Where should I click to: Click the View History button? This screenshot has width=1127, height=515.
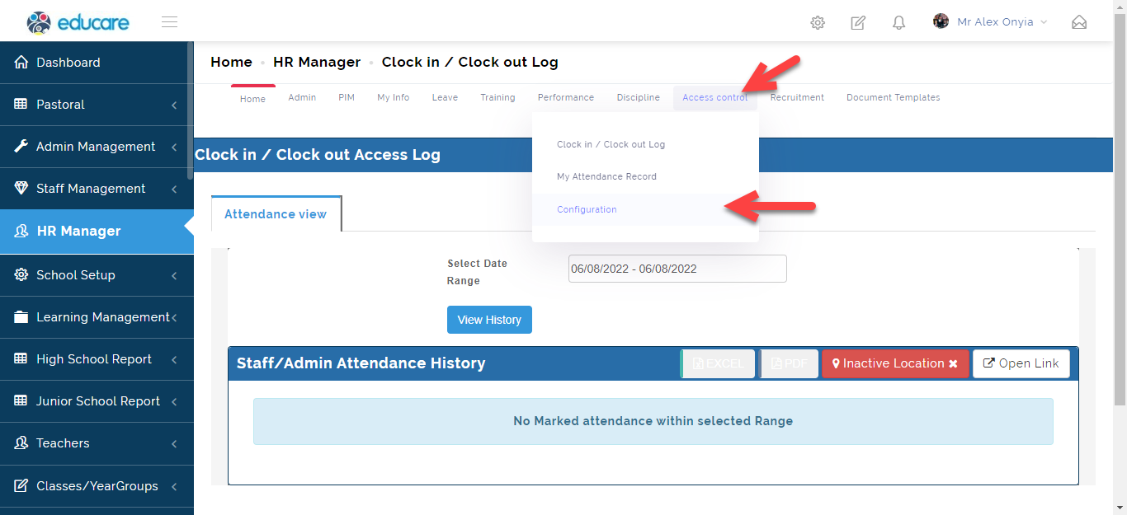point(489,320)
